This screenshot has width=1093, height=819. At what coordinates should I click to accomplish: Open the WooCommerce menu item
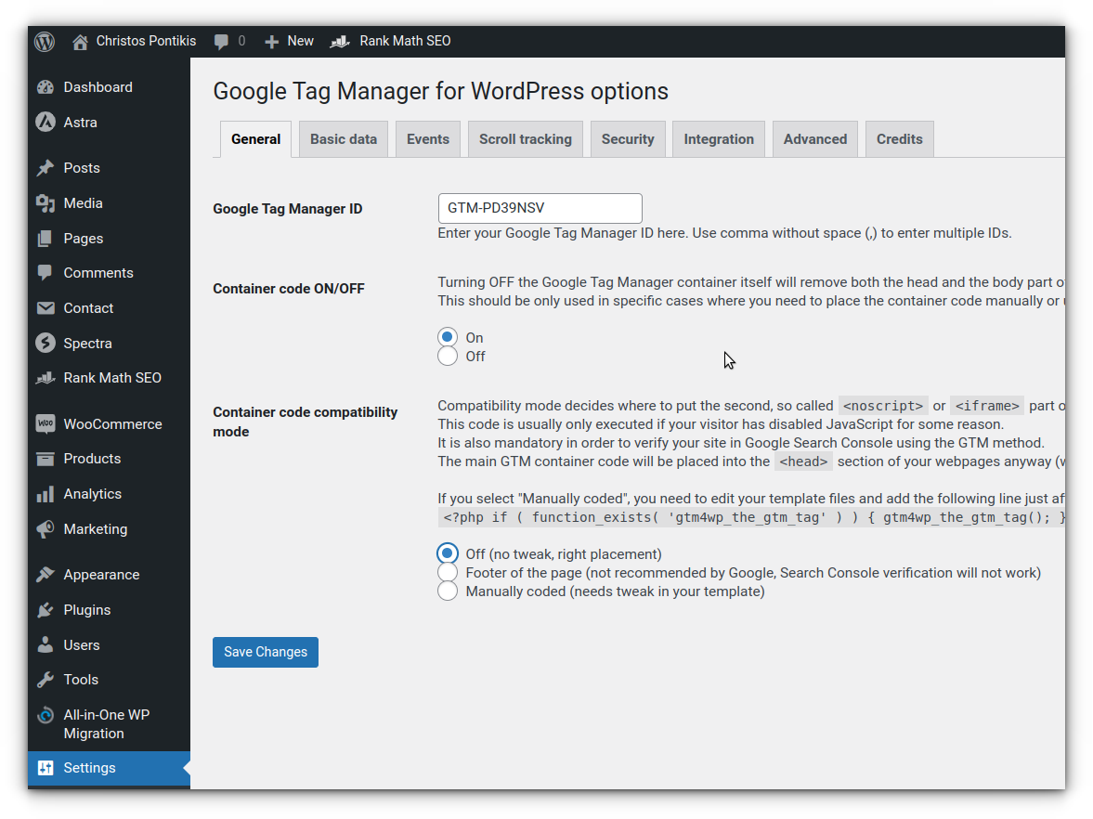(x=109, y=423)
